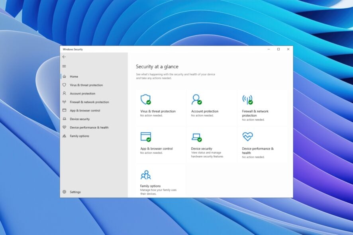353x235 pixels.
Task: Open the hamburger navigation menu
Action: 64,66
